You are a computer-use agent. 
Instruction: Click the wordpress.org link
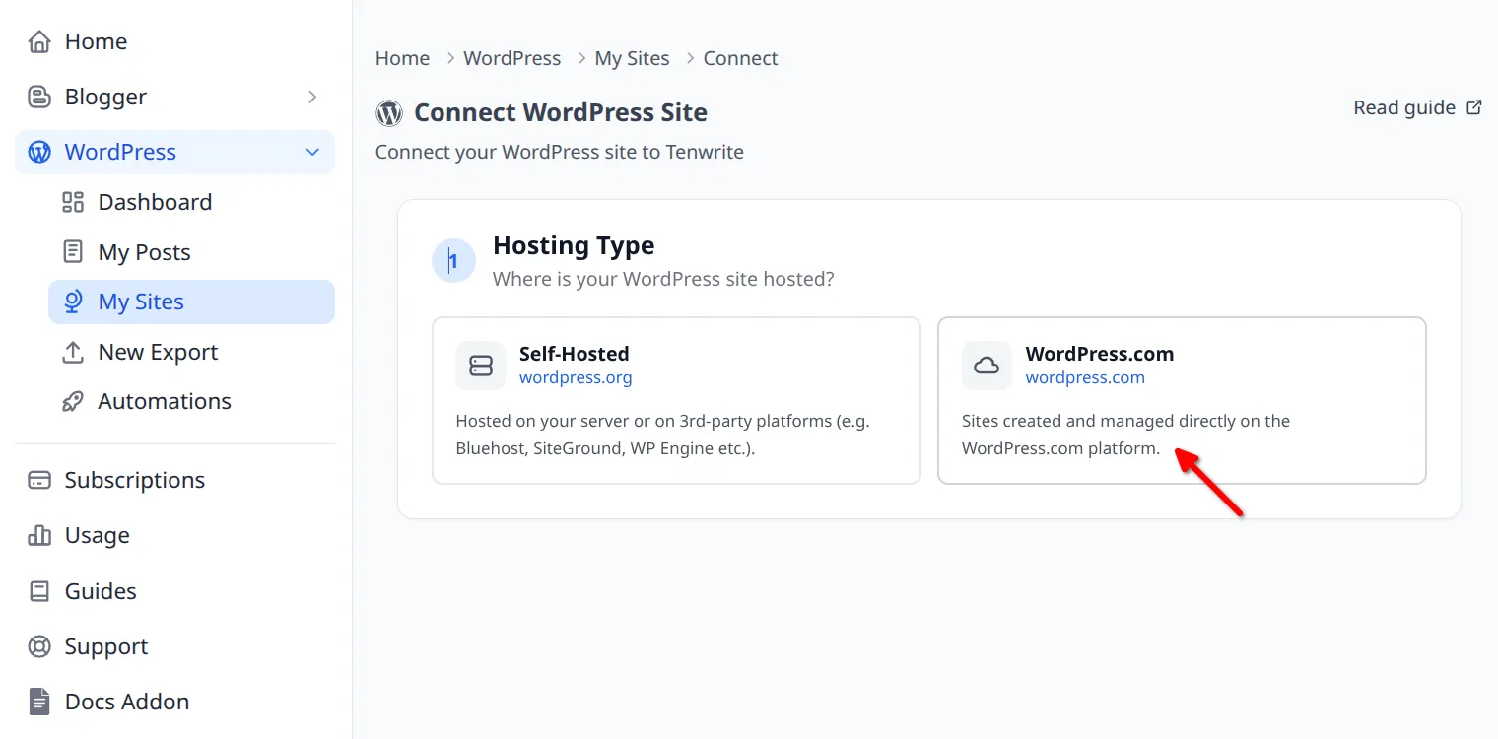[576, 377]
